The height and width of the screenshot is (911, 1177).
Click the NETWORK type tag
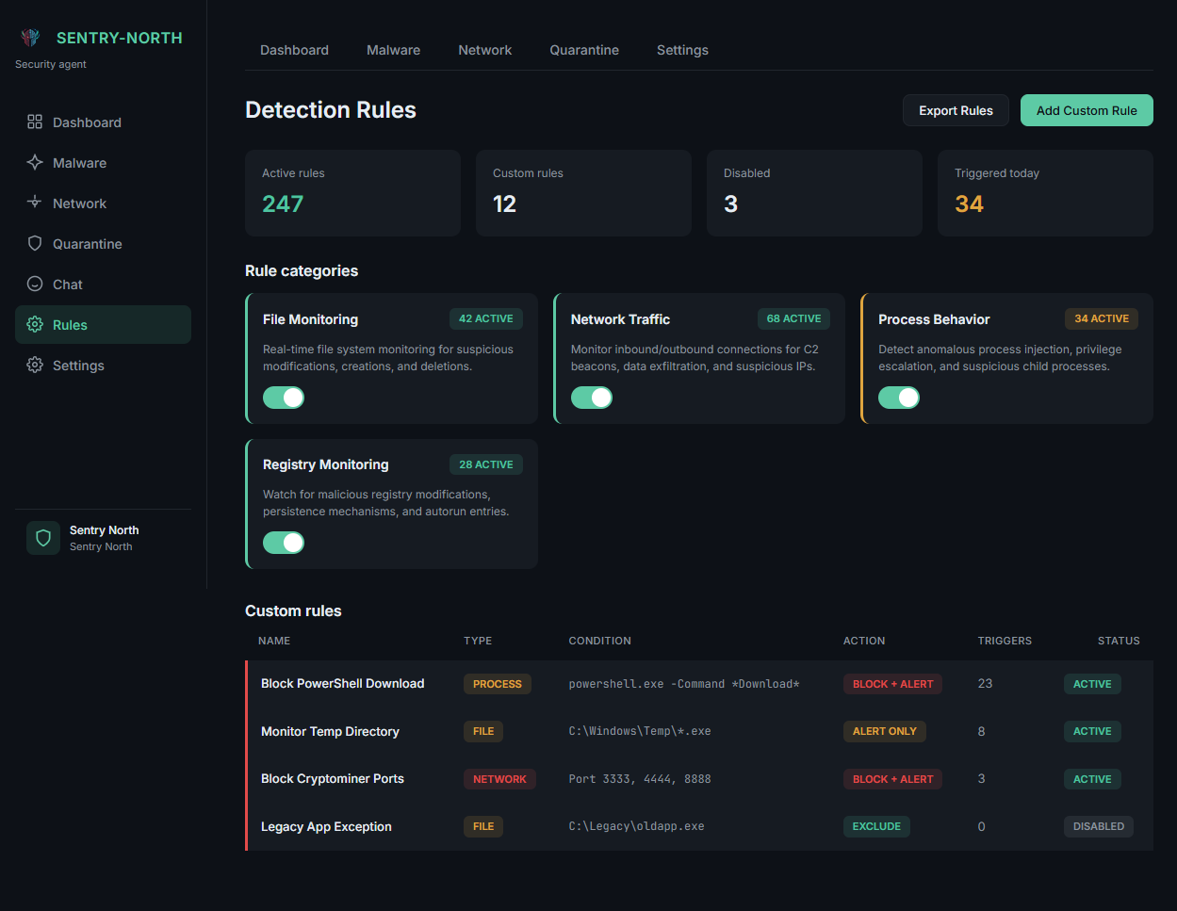(499, 779)
